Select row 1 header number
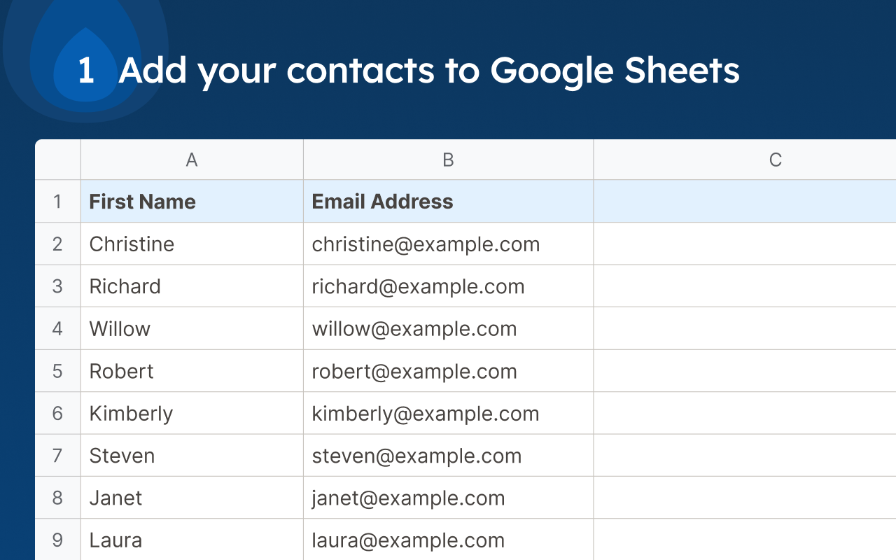The height and width of the screenshot is (560, 896). [x=57, y=202]
